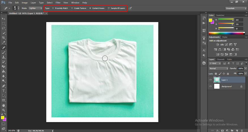Select the Pen tool

point(3,86)
